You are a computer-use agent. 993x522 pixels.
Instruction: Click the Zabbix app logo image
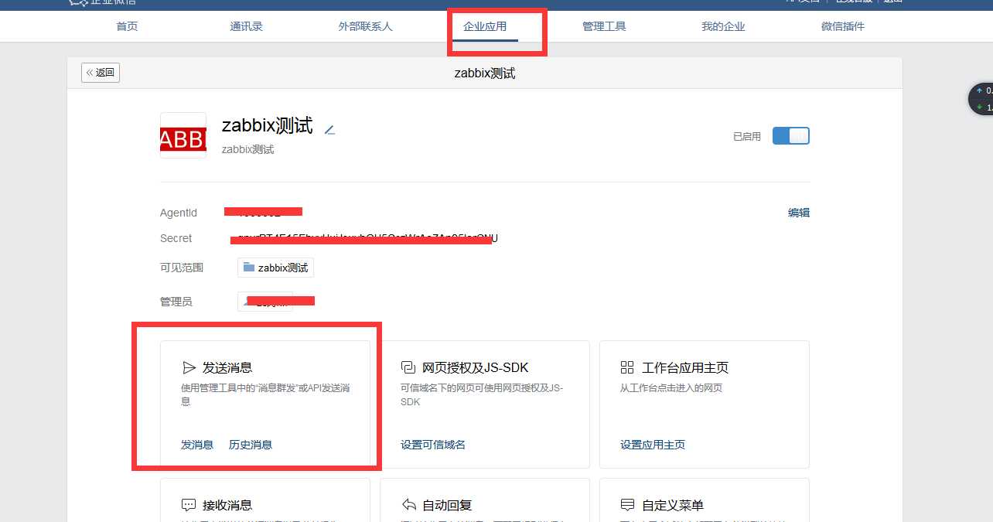(x=183, y=135)
